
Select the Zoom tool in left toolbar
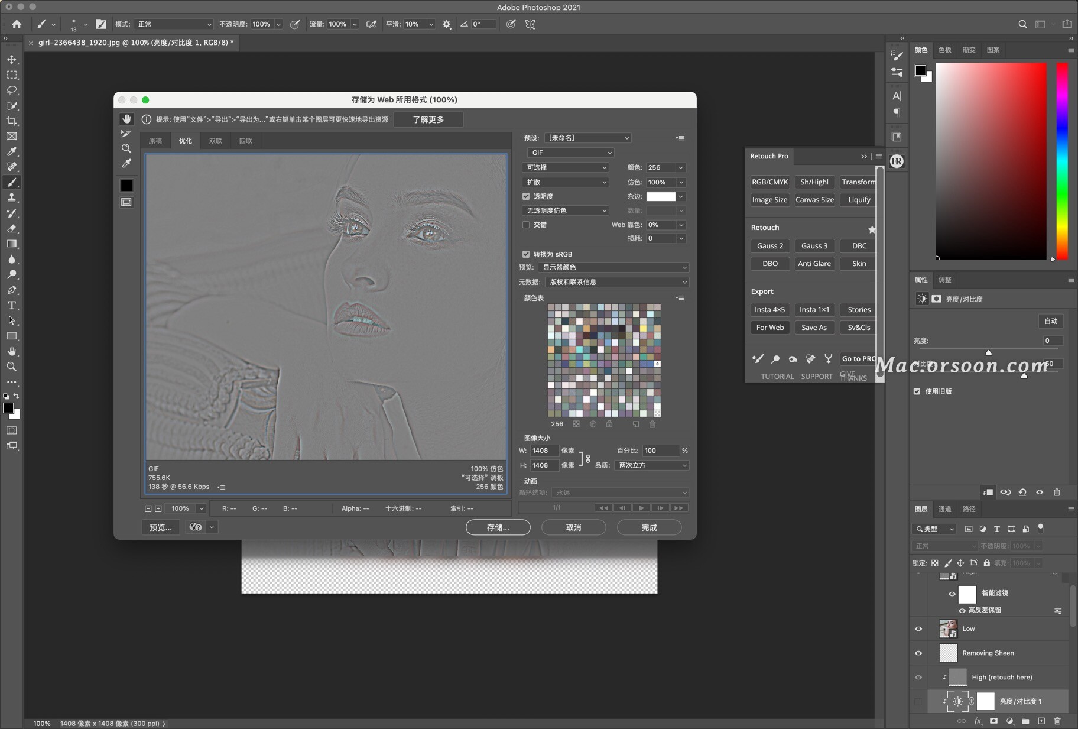(12, 367)
